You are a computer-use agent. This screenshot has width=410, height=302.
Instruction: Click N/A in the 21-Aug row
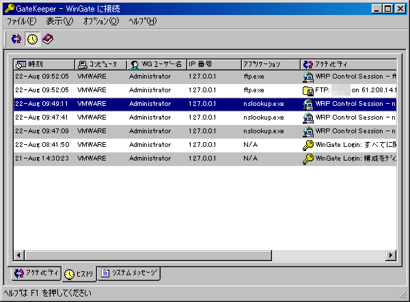point(251,159)
